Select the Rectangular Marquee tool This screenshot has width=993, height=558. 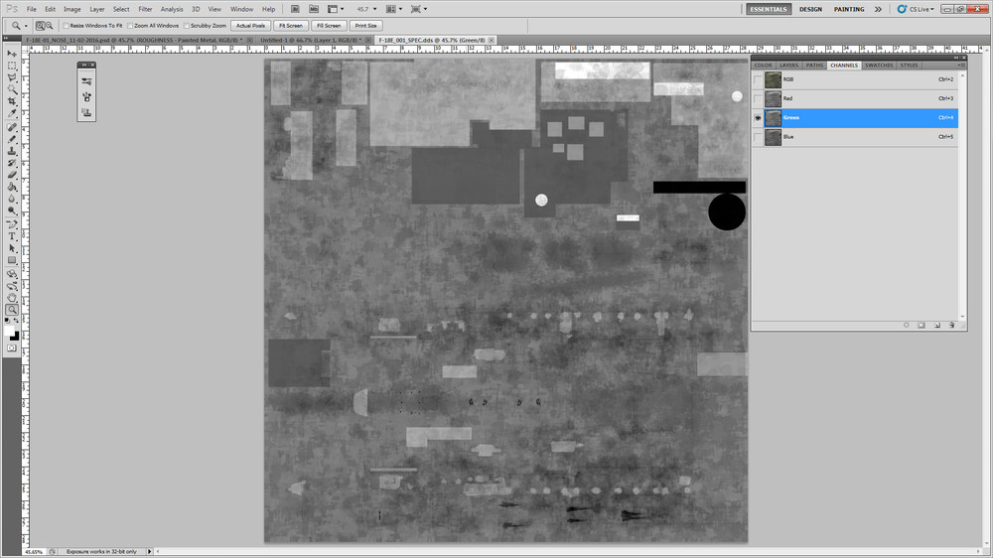pos(12,66)
